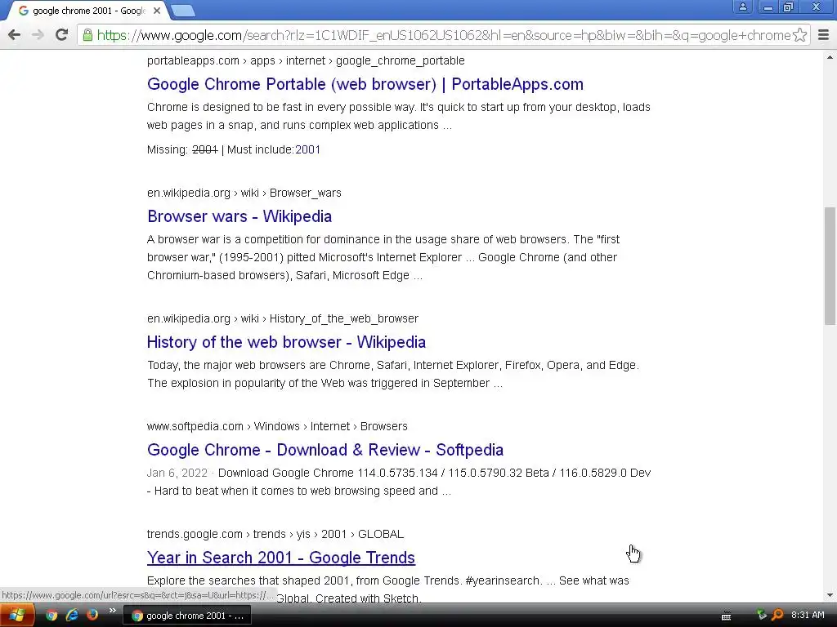Open History of the web browser result
Viewport: 837px width, 627px height.
286,342
